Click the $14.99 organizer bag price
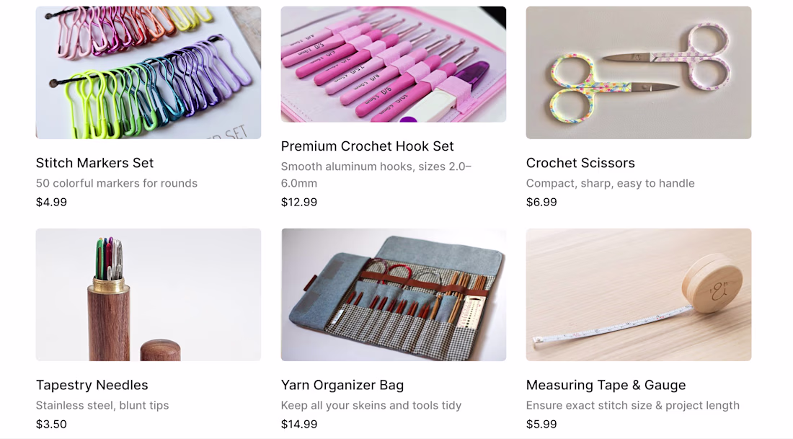Viewport: 793px width, 439px height. (x=299, y=425)
